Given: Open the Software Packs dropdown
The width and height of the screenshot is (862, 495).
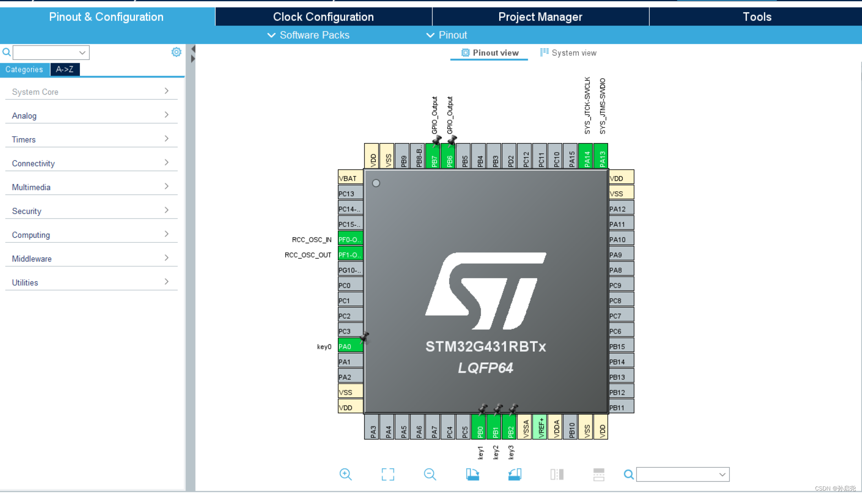Looking at the screenshot, I should (309, 35).
